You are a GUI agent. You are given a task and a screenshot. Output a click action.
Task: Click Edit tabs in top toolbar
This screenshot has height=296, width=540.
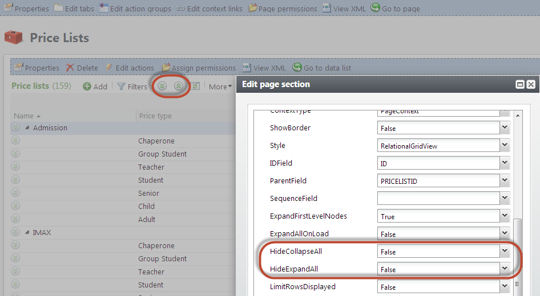(x=74, y=9)
